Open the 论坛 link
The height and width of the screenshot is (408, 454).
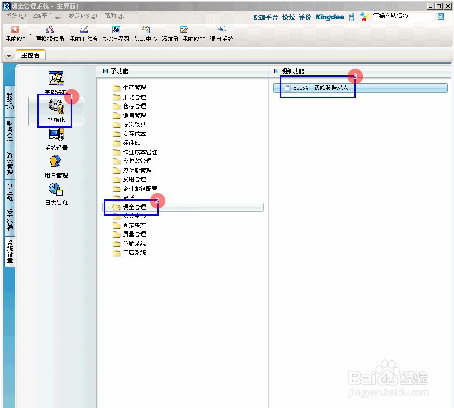point(289,18)
